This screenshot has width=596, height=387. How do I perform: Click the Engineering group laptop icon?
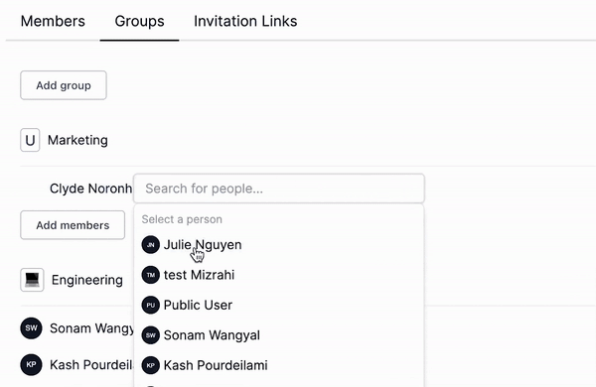click(32, 280)
